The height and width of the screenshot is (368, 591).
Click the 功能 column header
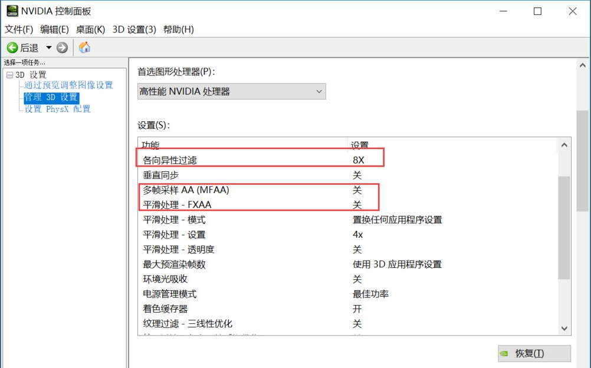pos(150,145)
